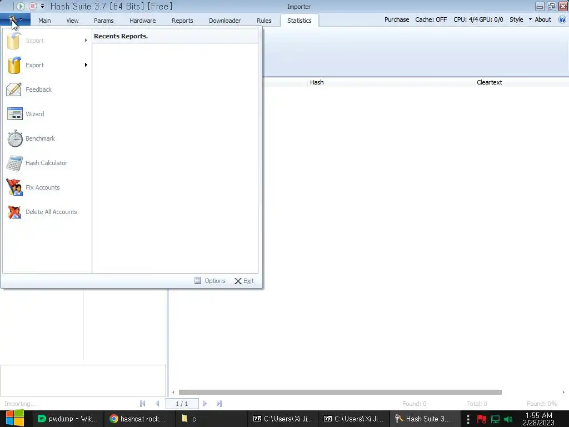
Task: Select the Statistics ribbon tab
Action: (300, 21)
